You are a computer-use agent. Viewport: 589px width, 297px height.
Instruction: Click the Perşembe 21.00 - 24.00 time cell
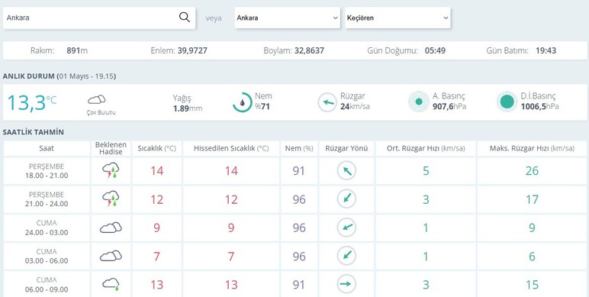pyautogui.click(x=47, y=199)
